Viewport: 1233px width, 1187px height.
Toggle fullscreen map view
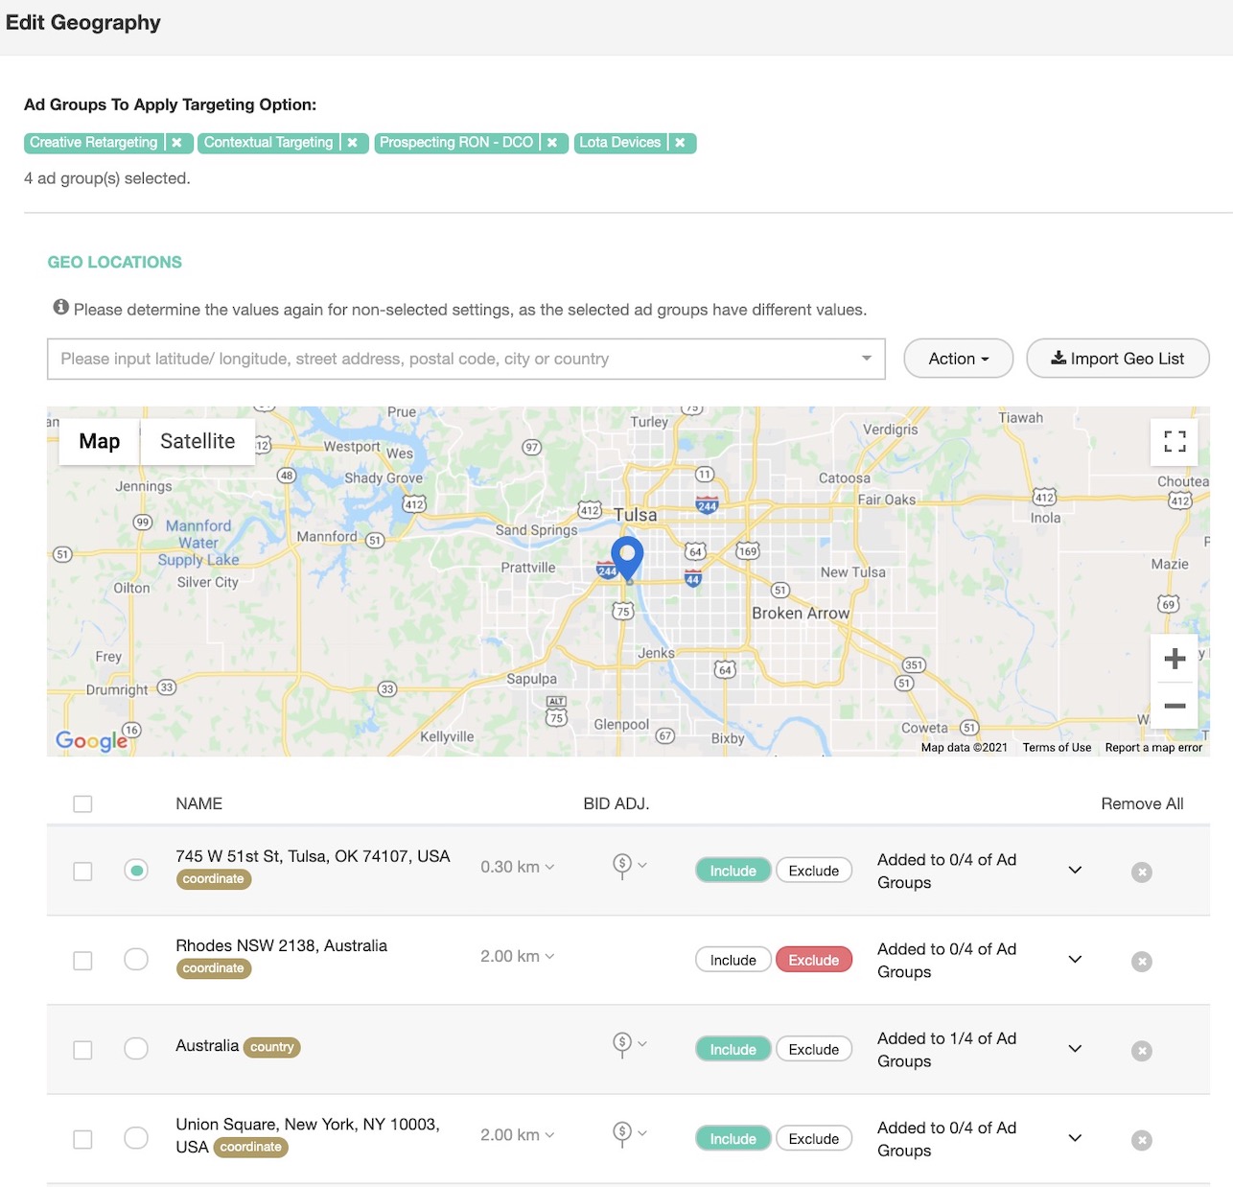pos(1175,442)
